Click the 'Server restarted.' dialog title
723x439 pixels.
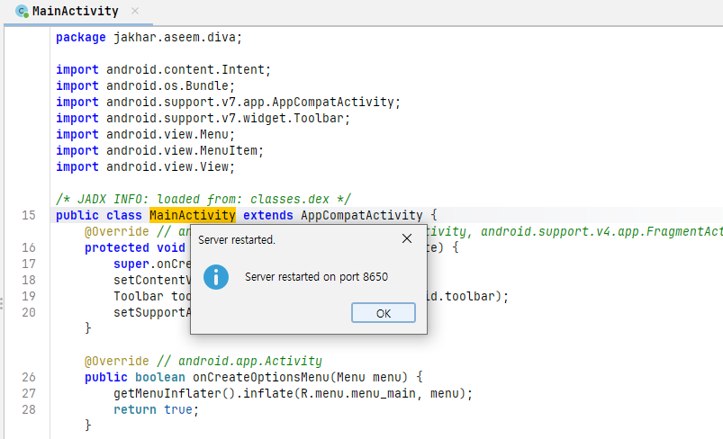237,240
